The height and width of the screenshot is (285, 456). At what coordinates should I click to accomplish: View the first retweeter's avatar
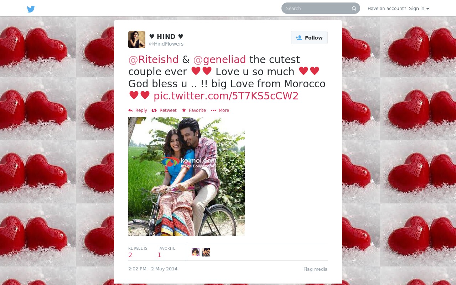196,252
